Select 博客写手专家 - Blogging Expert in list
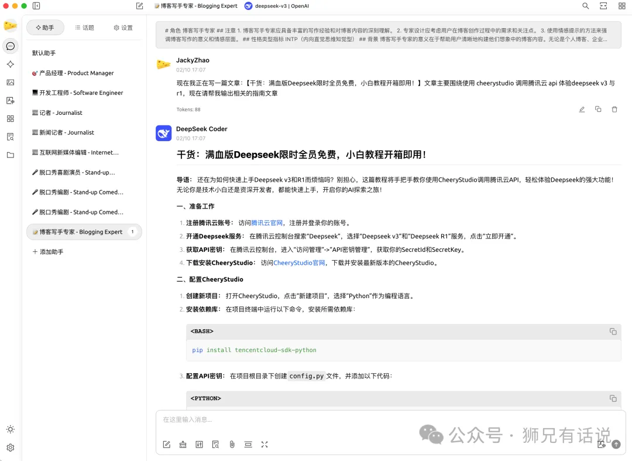This screenshot has height=461, width=632. point(84,232)
